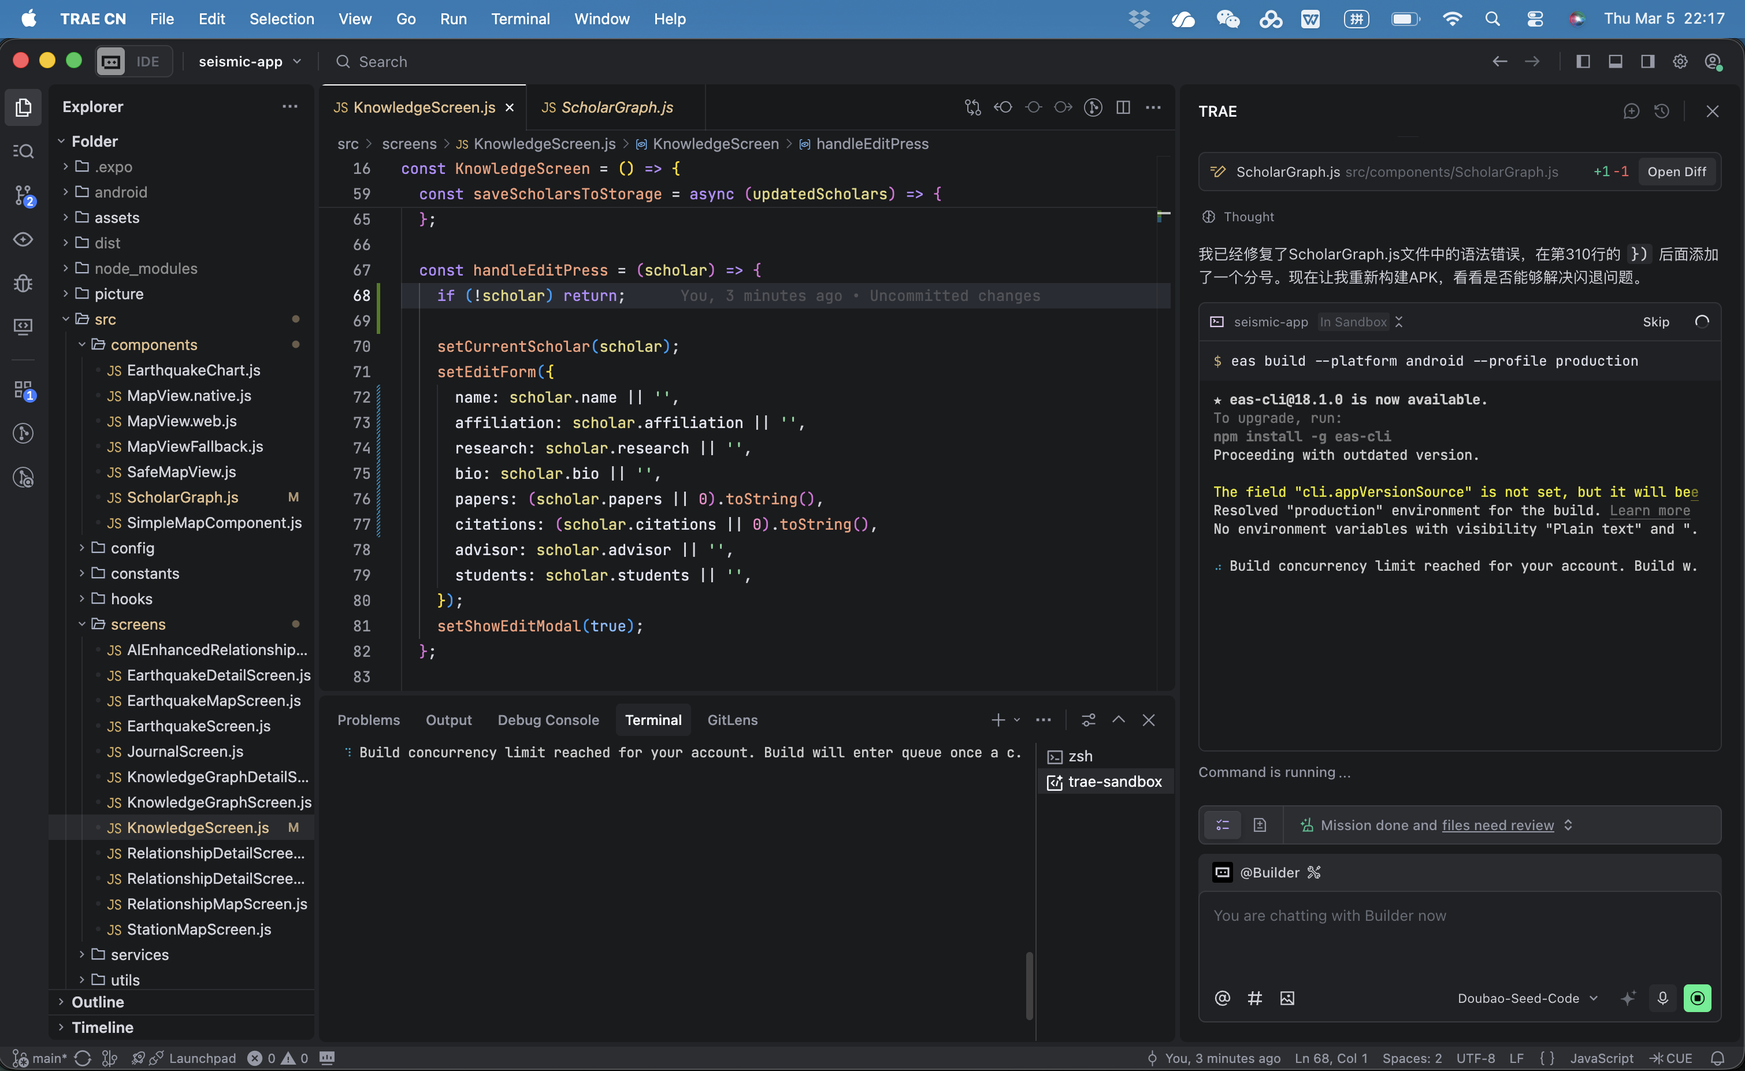
Task: Open the Search view in activity bar
Action: tap(23, 151)
